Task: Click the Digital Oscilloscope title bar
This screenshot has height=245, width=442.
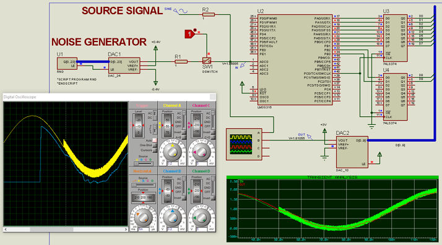Action: 110,97
